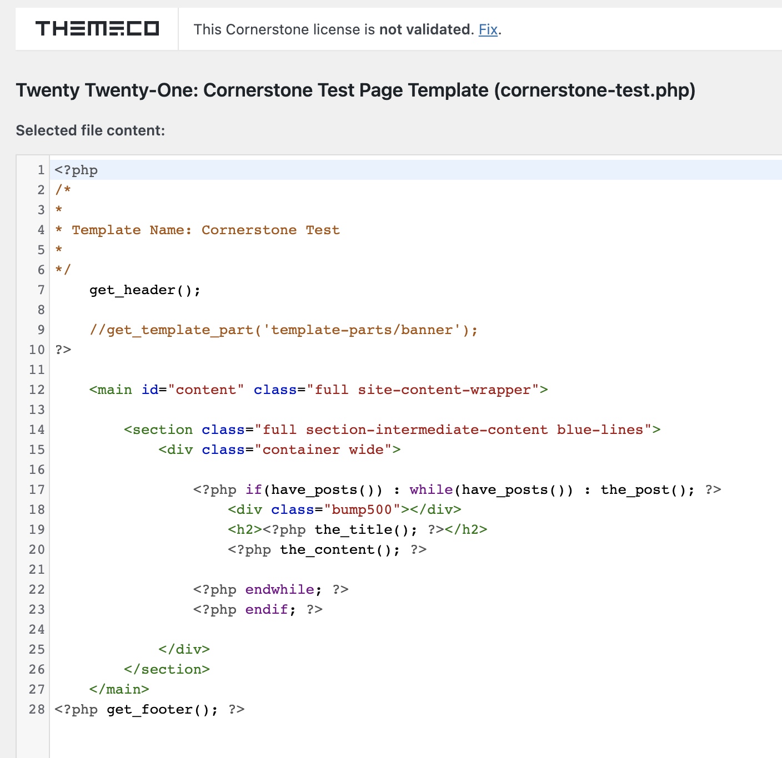
Task: Click the Themeco logo
Action: [x=97, y=29]
